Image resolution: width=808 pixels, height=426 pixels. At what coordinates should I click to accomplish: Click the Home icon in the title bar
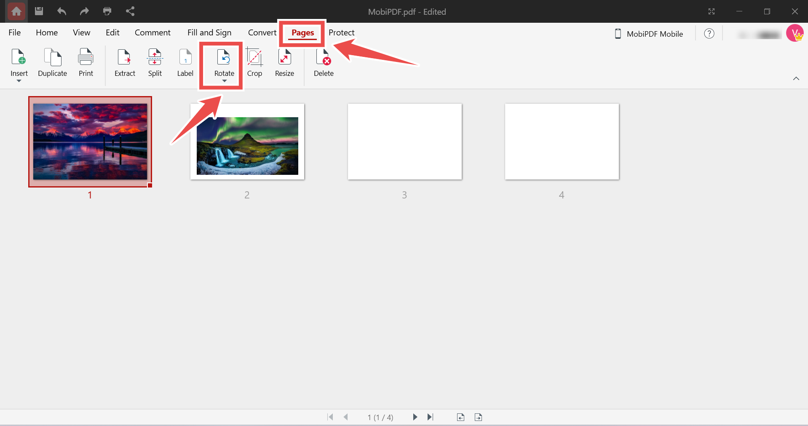click(x=16, y=11)
